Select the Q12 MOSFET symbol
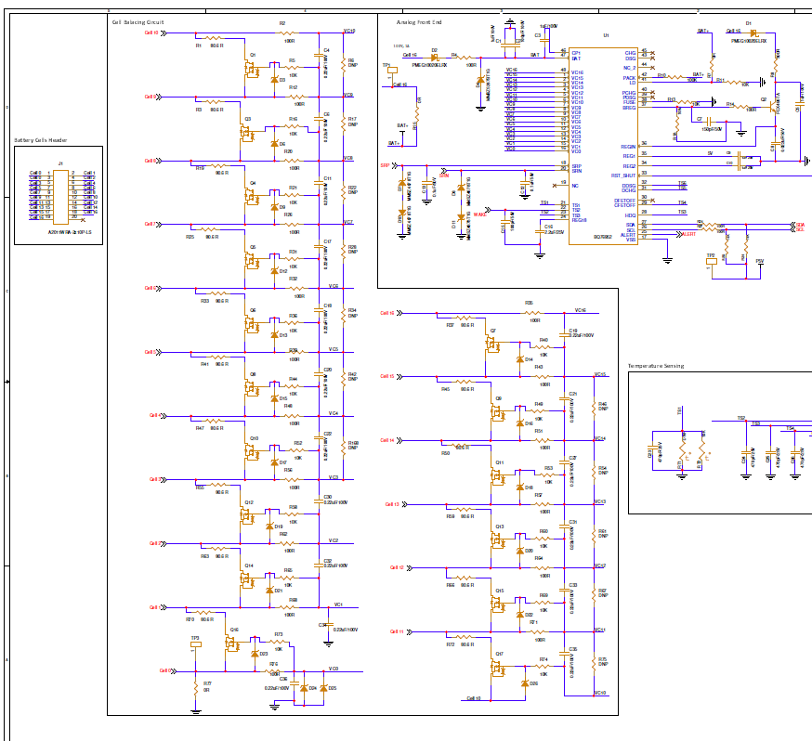Screen dimensions: 812x741 247,517
